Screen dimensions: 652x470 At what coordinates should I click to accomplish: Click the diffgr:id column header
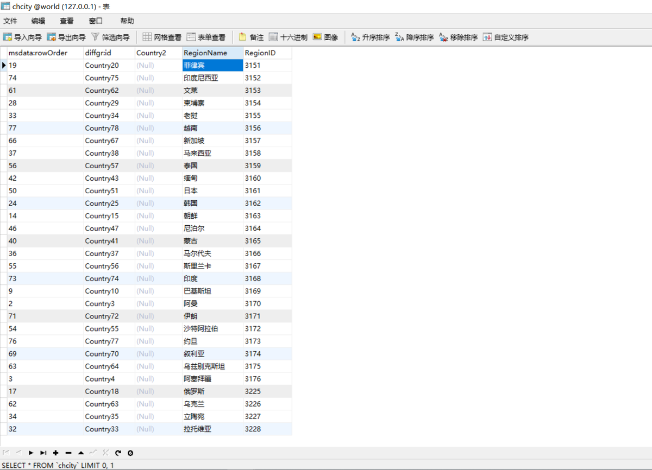pos(109,53)
